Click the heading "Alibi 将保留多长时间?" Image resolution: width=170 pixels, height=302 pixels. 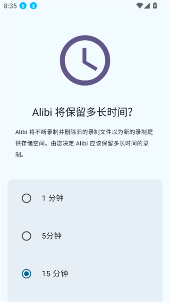[x=82, y=112]
